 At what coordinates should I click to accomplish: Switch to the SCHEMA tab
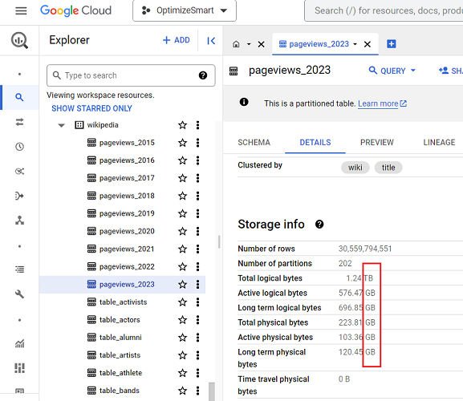(x=254, y=143)
